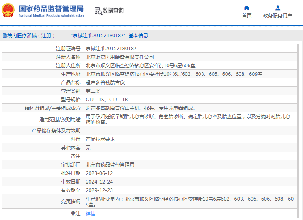
Task: Click the 注册人住所 address ending 606室
Action: tap(140, 65)
